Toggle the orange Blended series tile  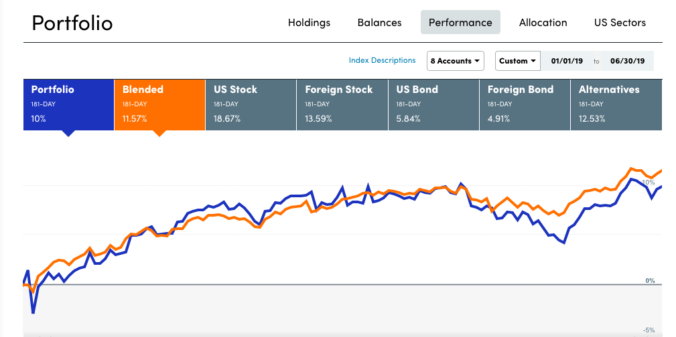click(x=159, y=104)
